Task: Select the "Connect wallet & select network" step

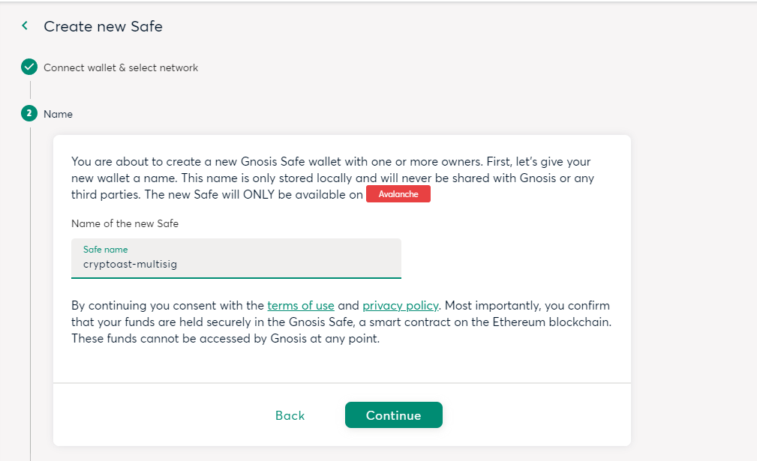Action: click(121, 67)
